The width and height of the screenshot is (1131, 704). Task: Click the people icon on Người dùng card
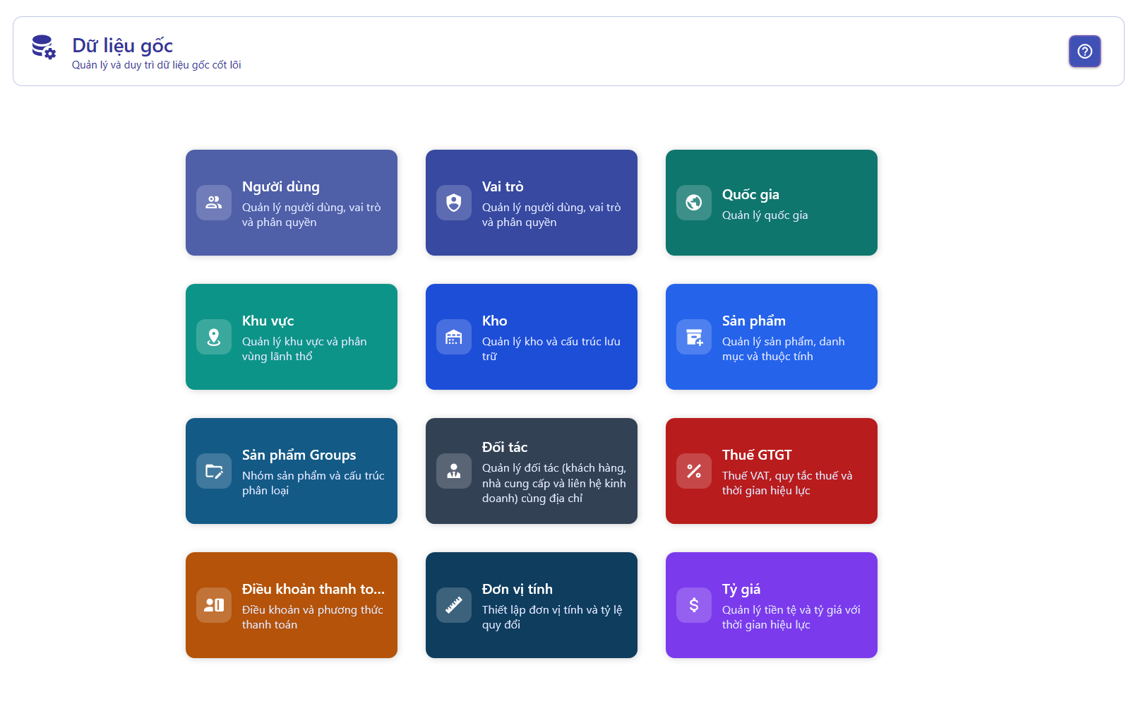tap(214, 203)
